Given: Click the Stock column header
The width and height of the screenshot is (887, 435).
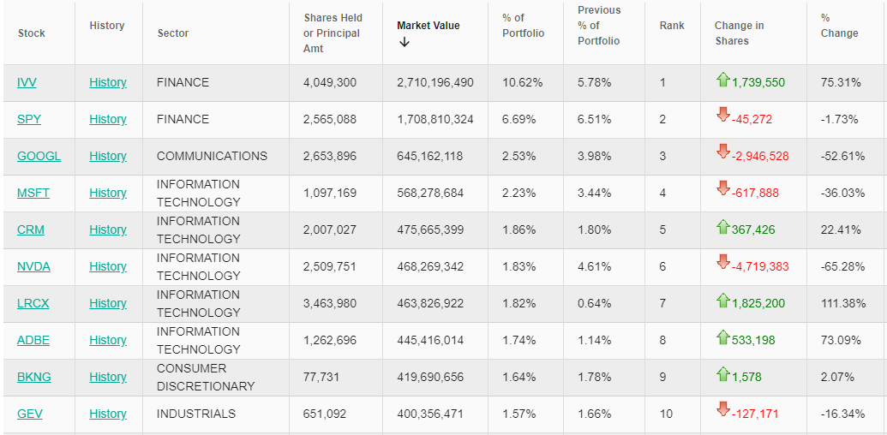Looking at the screenshot, I should pyautogui.click(x=32, y=33).
